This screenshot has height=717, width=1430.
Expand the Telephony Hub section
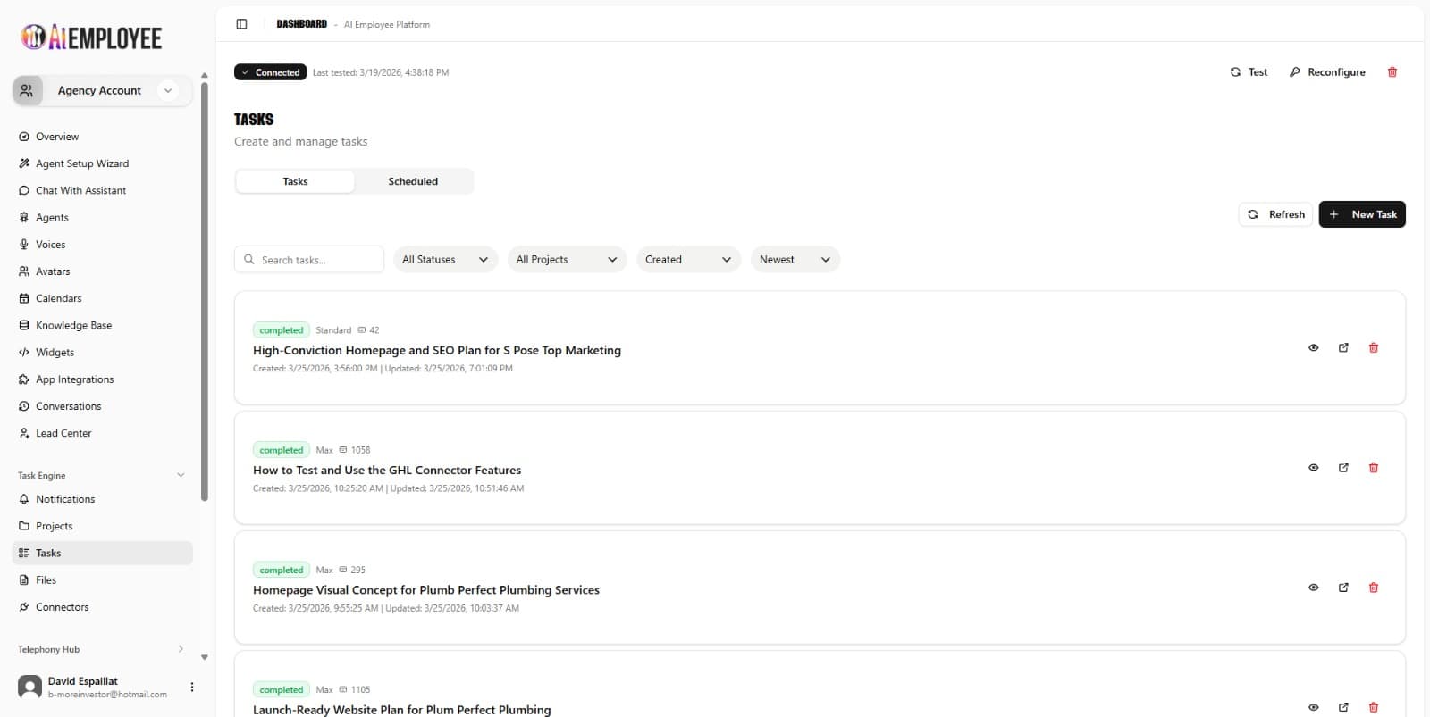[181, 649]
